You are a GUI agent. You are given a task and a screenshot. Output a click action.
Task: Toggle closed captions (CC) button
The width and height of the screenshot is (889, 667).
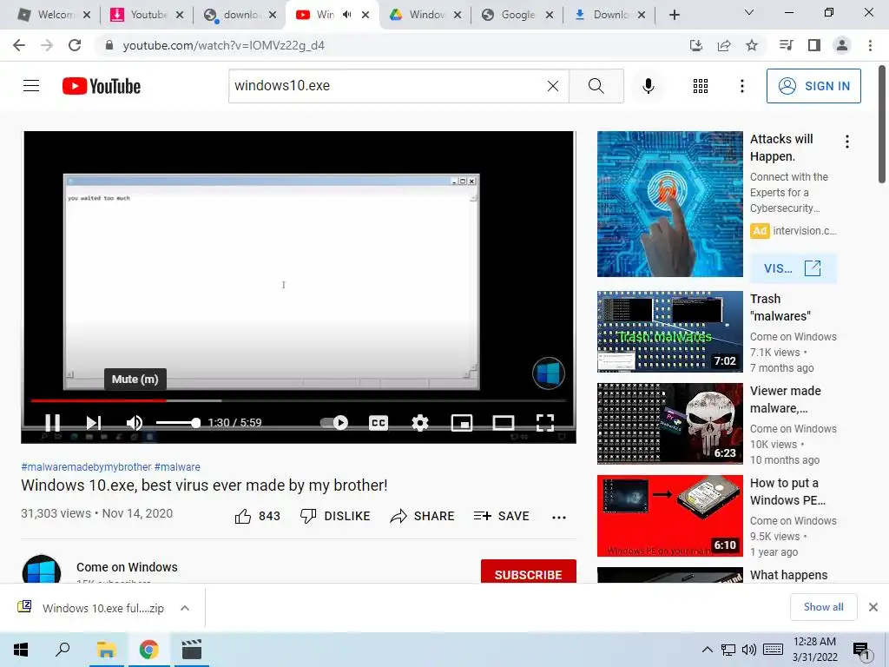coord(379,423)
